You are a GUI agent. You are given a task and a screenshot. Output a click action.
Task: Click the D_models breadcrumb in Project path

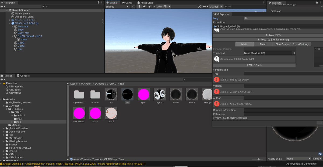(x=101, y=84)
